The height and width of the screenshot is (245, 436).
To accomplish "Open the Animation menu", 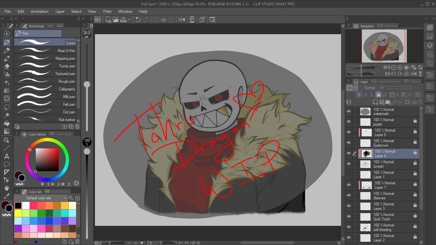I will [x=40, y=11].
